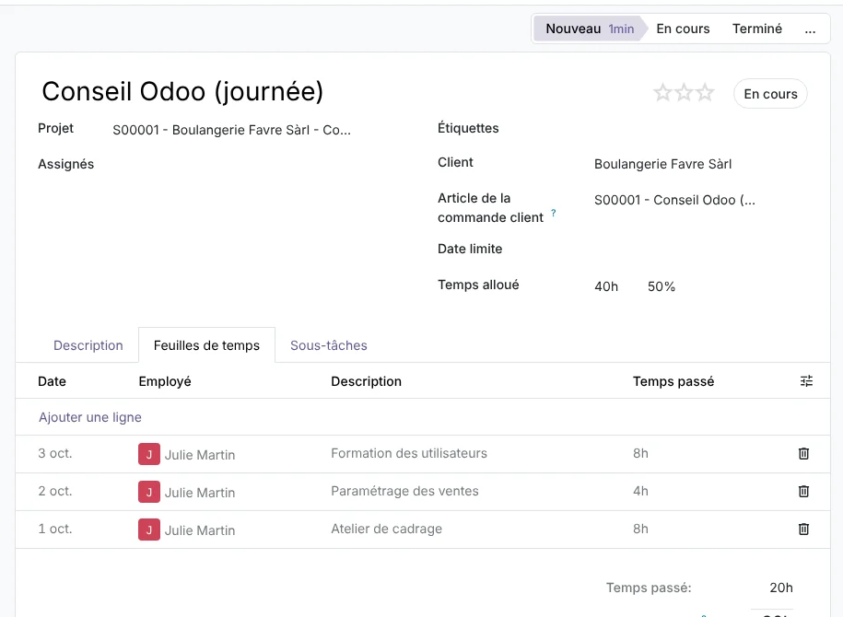
Task: Sort by the Temps passé column header
Action: click(673, 381)
